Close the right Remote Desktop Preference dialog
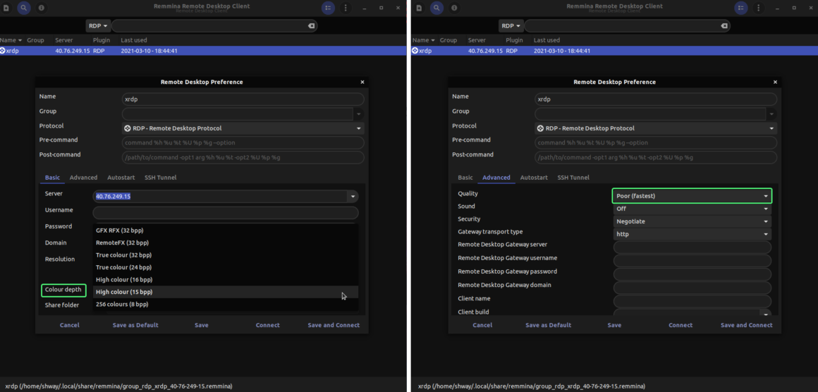The image size is (818, 392). [x=775, y=82]
